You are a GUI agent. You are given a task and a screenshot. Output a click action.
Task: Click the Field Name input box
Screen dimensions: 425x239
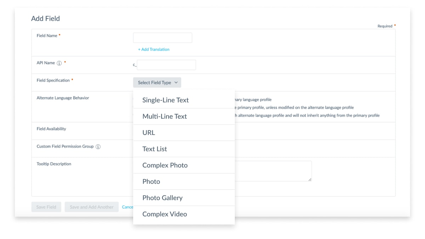tap(163, 38)
